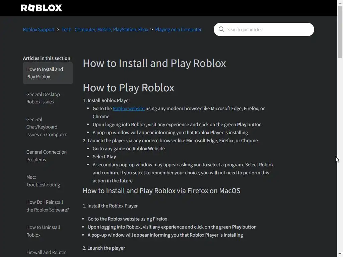The height and width of the screenshot is (257, 343).
Task: Click the 'Select Play' bullet text
Action: pyautogui.click(x=105, y=157)
